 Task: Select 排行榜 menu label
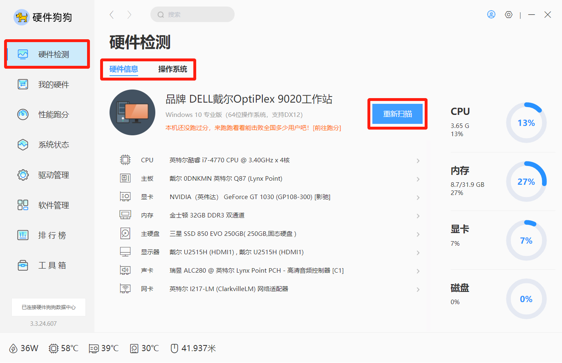[52, 235]
